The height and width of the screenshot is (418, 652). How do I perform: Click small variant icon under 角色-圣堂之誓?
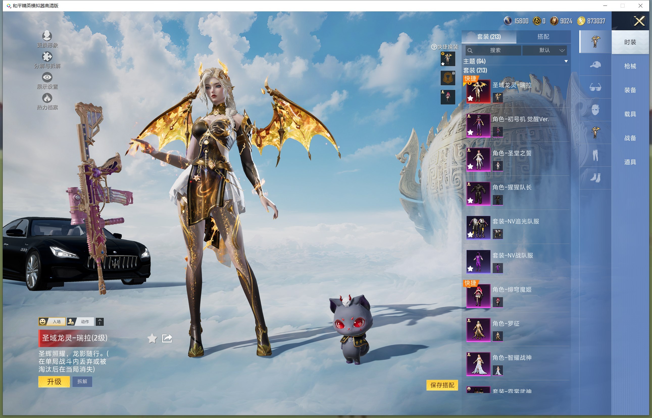click(497, 166)
